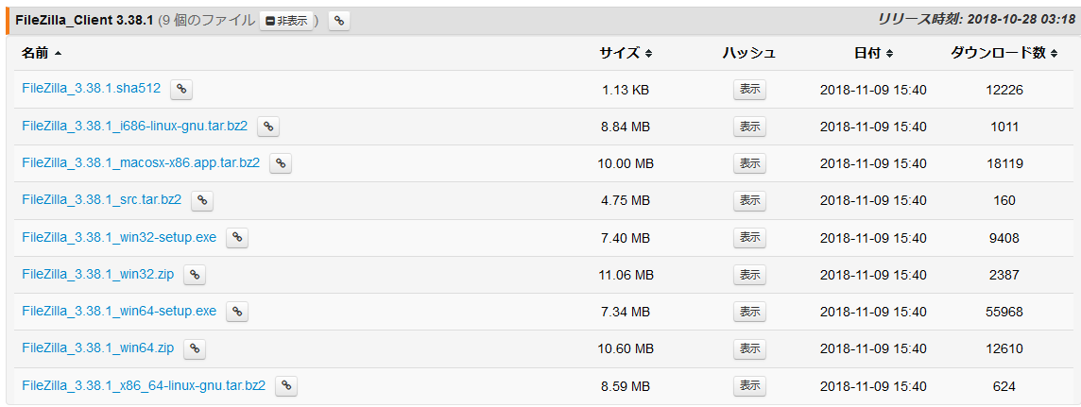Click link icon beside macosx-x86.app.tar.bz2 file
Screen dimensions: 1081x407
click(x=281, y=163)
